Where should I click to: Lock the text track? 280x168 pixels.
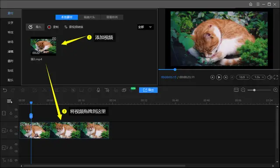[x=11, y=160]
